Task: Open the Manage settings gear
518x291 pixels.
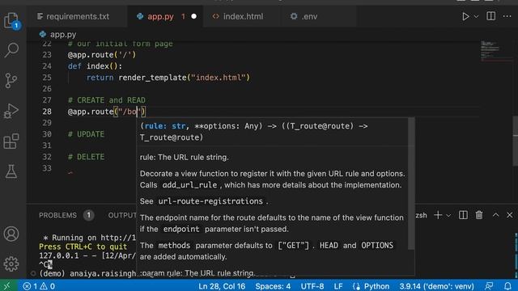Action: 11,264
